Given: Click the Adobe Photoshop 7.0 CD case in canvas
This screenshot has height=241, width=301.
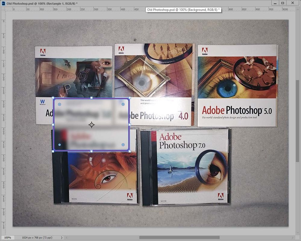Looking at the screenshot, I should (186, 167).
